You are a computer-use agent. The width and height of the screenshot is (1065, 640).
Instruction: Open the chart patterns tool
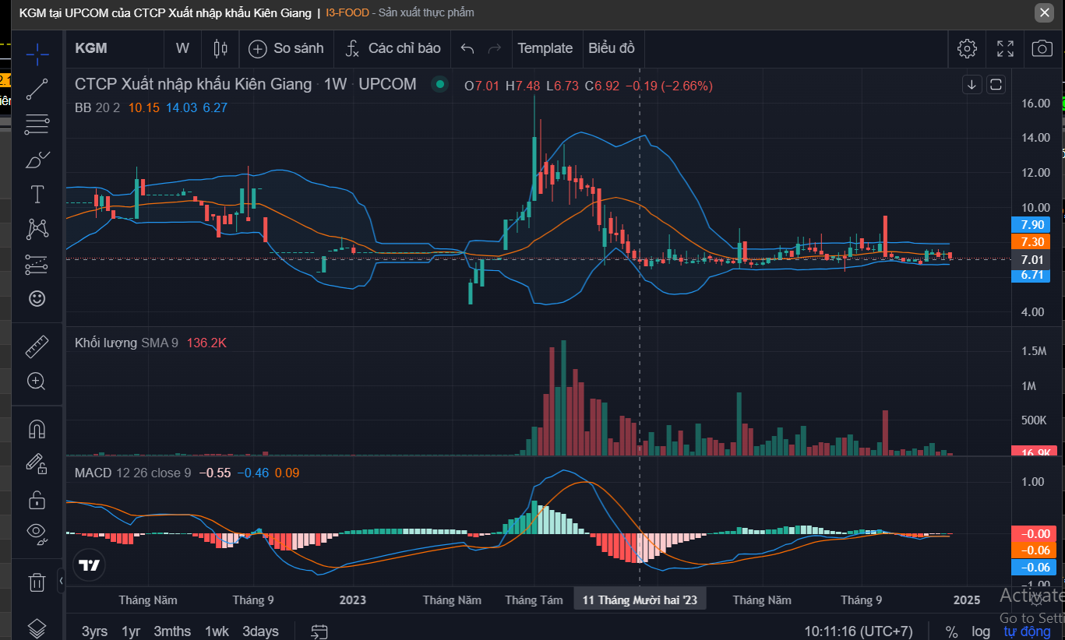(37, 229)
